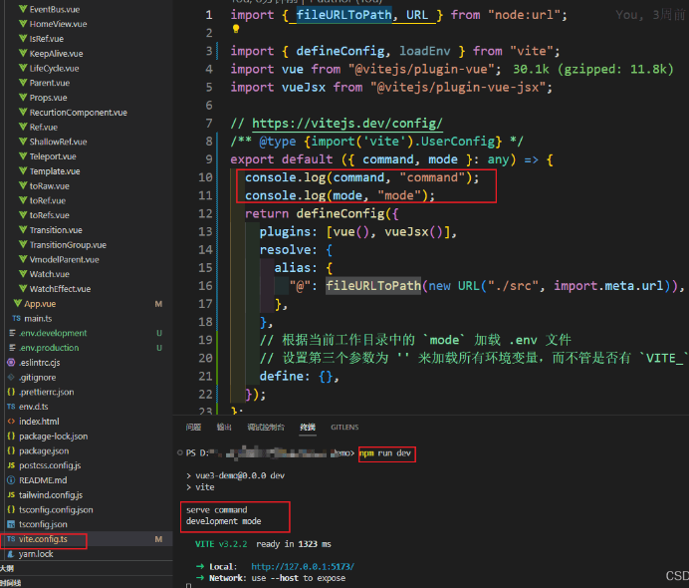
Task: Click the defineConfig call on line 12
Action: pos(341,213)
